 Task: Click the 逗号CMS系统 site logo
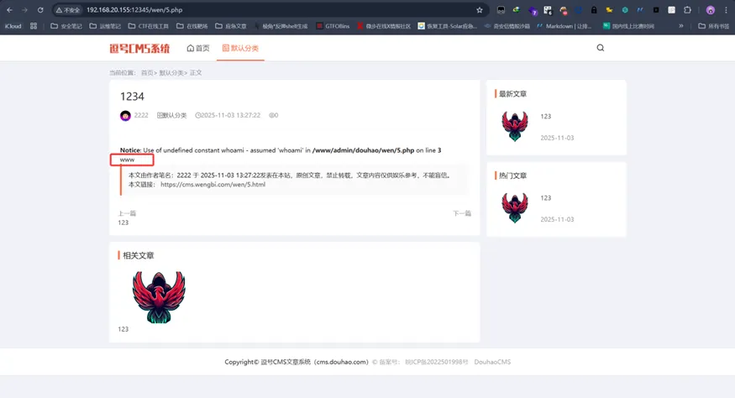click(139, 49)
